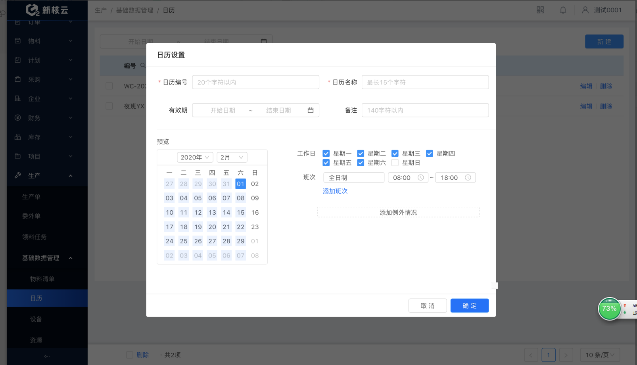Click the 全日制 shift name field
The height and width of the screenshot is (365, 637).
[354, 178]
